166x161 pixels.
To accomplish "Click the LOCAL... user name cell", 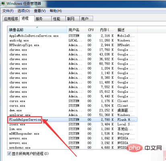I will (75, 41).
